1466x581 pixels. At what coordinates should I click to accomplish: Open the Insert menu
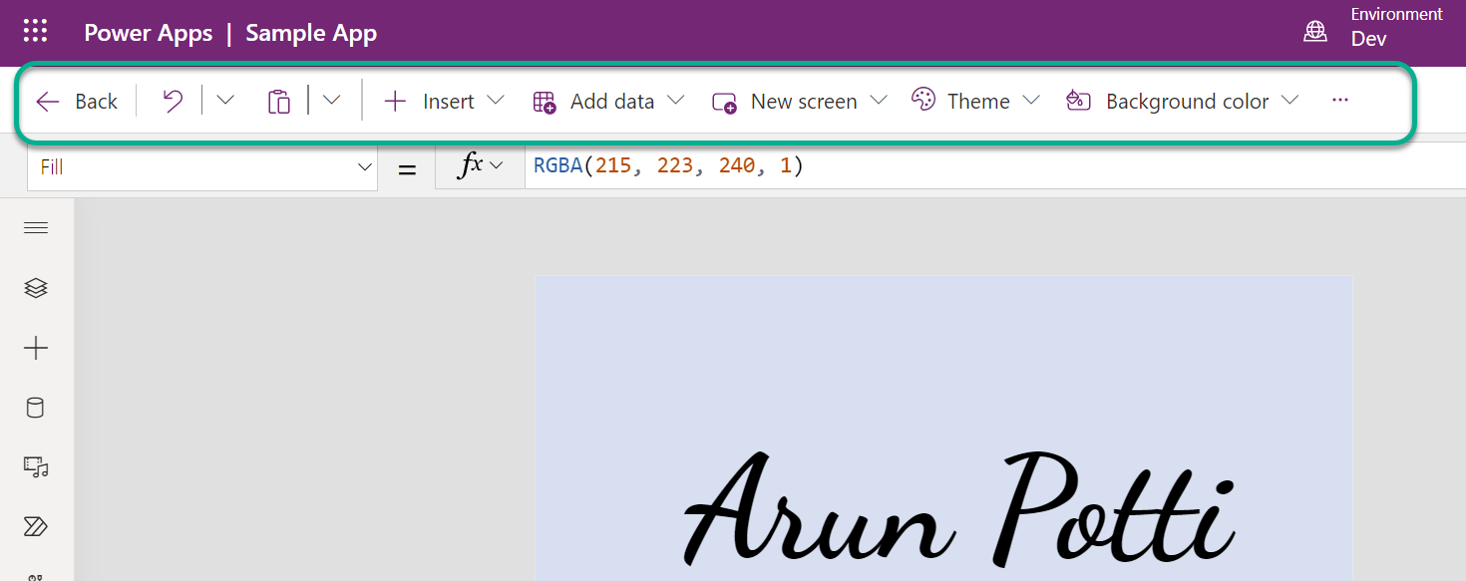click(x=440, y=100)
